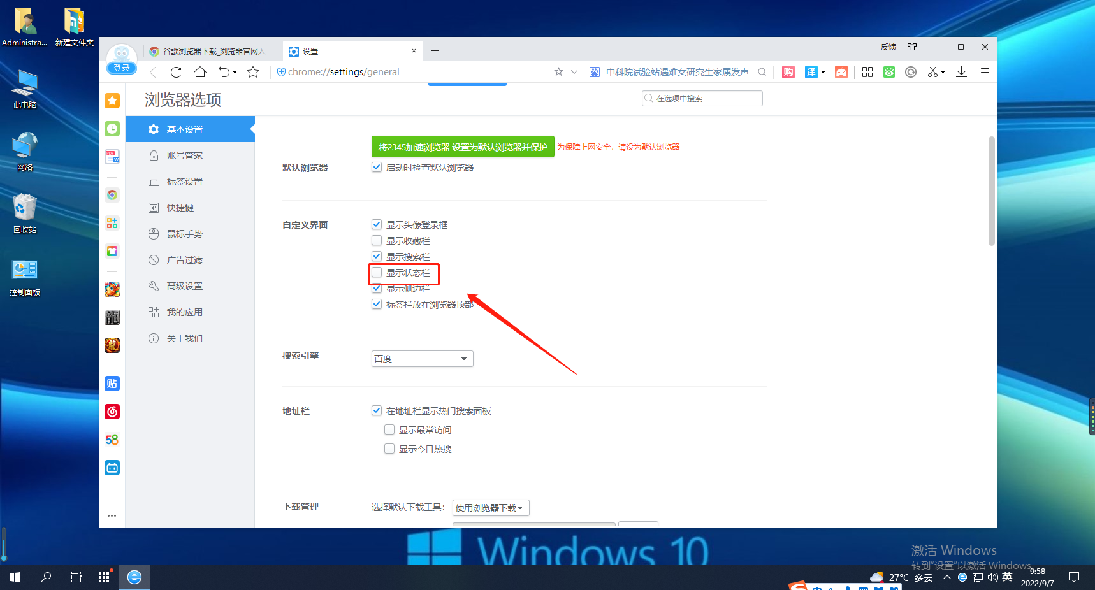Click 中科院试验站 news headline in search box
This screenshot has height=590, width=1095.
677,72
